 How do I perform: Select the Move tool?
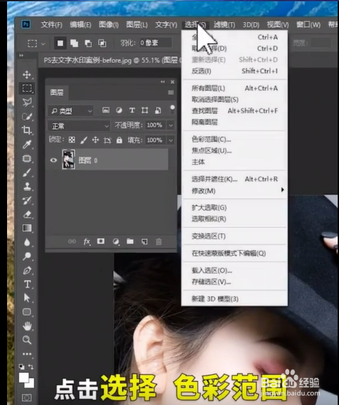point(27,75)
